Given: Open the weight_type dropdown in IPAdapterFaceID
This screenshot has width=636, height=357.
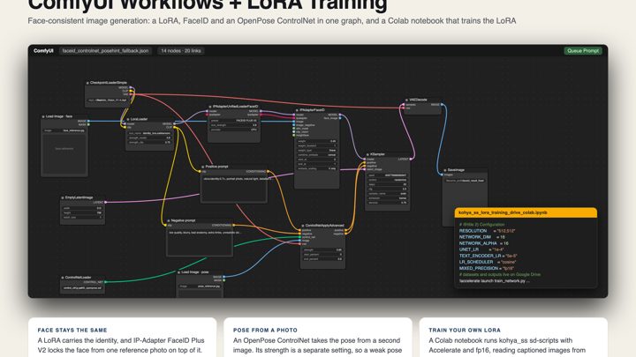Looking at the screenshot, I should [x=317, y=150].
